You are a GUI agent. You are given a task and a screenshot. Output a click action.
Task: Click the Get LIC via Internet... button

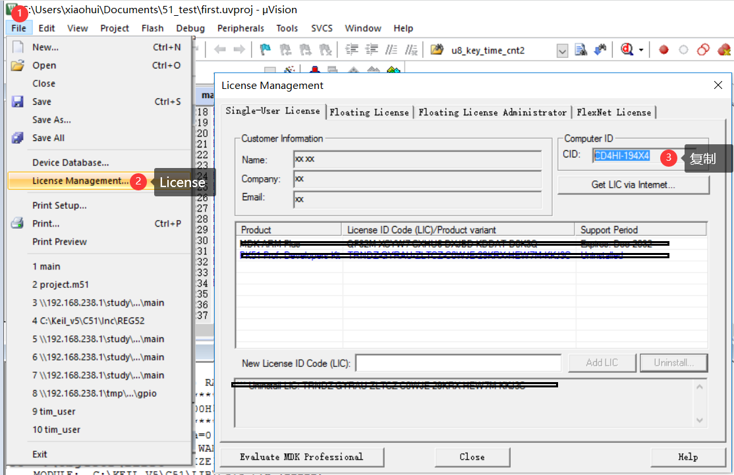point(633,185)
